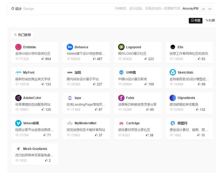
Task: Click the MyModernMet logo icon
Action: [x=70, y=123]
